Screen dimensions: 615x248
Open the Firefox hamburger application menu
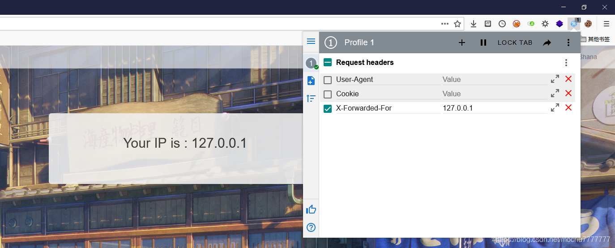click(606, 24)
